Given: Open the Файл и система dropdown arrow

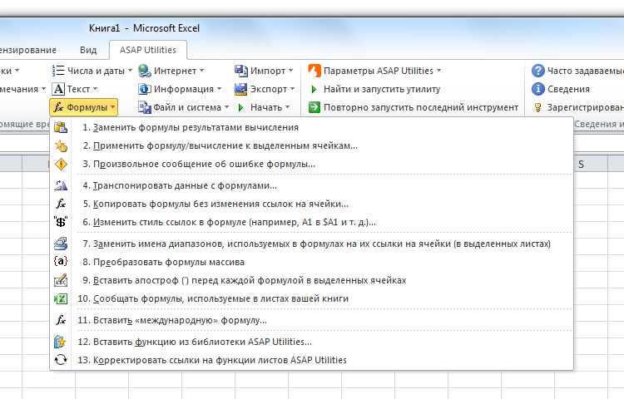Looking at the screenshot, I should pyautogui.click(x=227, y=107).
